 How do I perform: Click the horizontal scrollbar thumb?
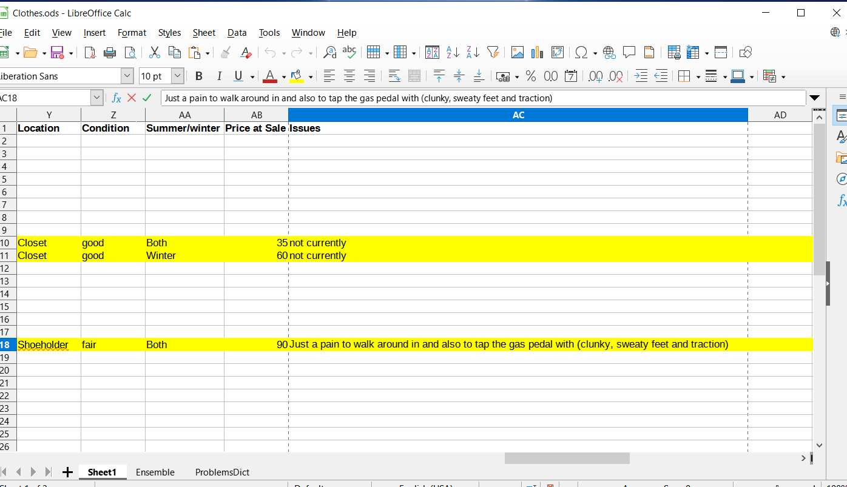click(567, 458)
